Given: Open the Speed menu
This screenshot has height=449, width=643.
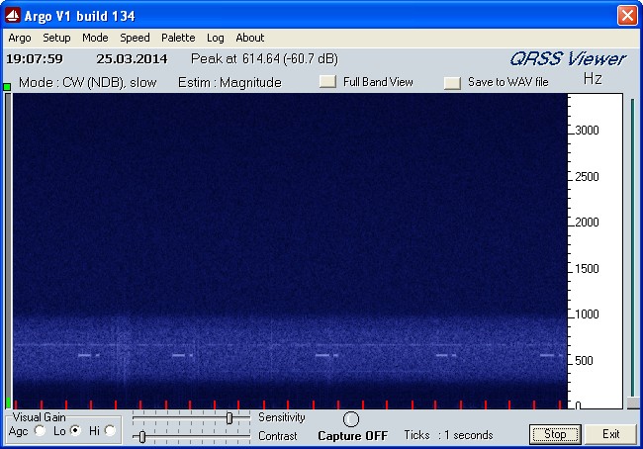Looking at the screenshot, I should tap(135, 39).
